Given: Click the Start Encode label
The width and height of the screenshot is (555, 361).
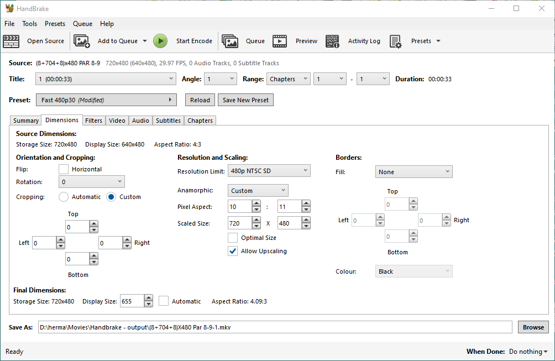Looking at the screenshot, I should 195,41.
